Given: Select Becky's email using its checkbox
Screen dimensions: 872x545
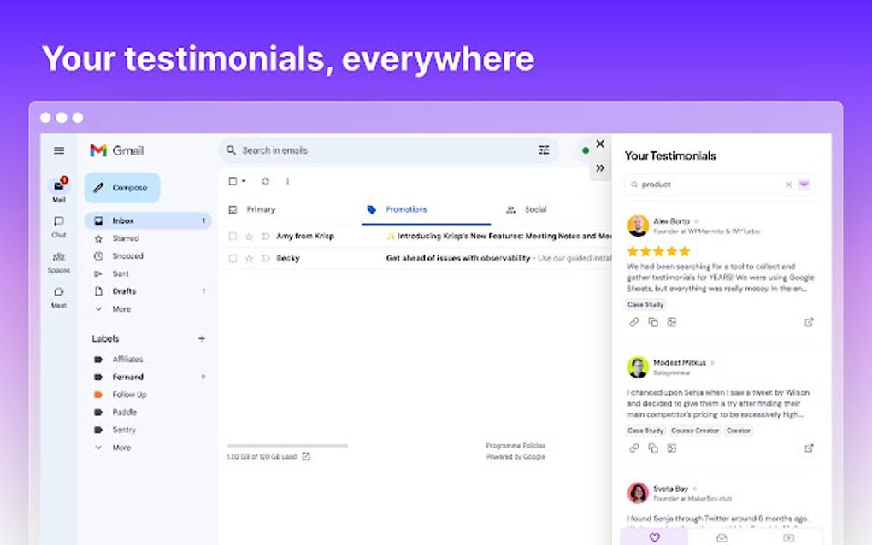Looking at the screenshot, I should [232, 256].
